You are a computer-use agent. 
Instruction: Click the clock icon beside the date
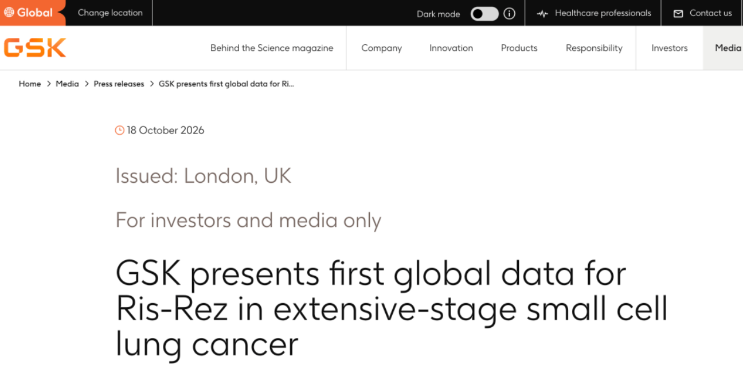120,130
